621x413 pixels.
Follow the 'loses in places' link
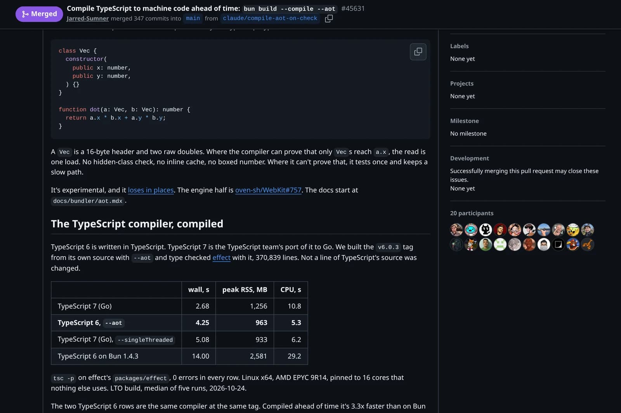pyautogui.click(x=151, y=190)
